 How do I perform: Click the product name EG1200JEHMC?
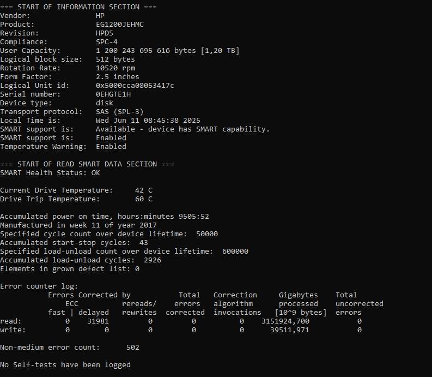[x=119, y=25]
